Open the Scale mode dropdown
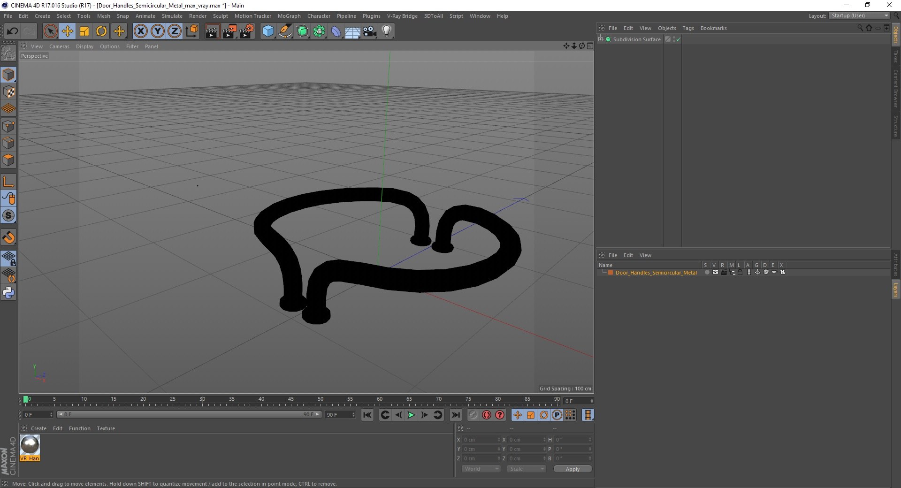 [527, 469]
